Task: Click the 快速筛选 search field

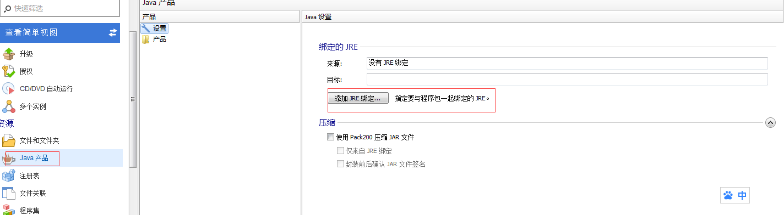Action: [x=59, y=8]
